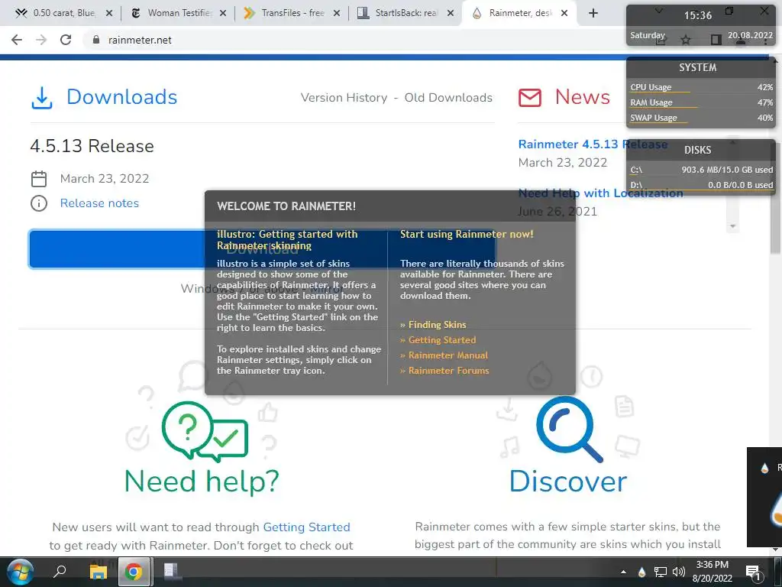The width and height of the screenshot is (782, 587).
Task: Open the Release notes link
Action: coord(99,203)
